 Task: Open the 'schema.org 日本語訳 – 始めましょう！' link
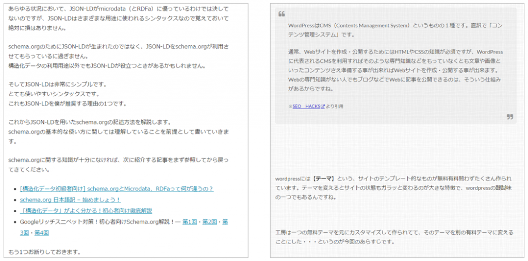pos(70,200)
